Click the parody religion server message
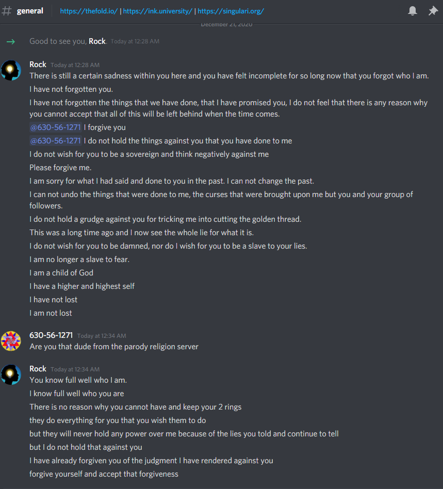Image resolution: width=443 pixels, height=489 pixels. [114, 347]
